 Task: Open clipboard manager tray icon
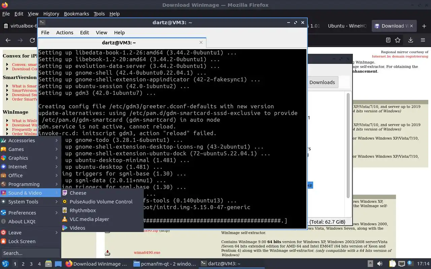coord(392,264)
